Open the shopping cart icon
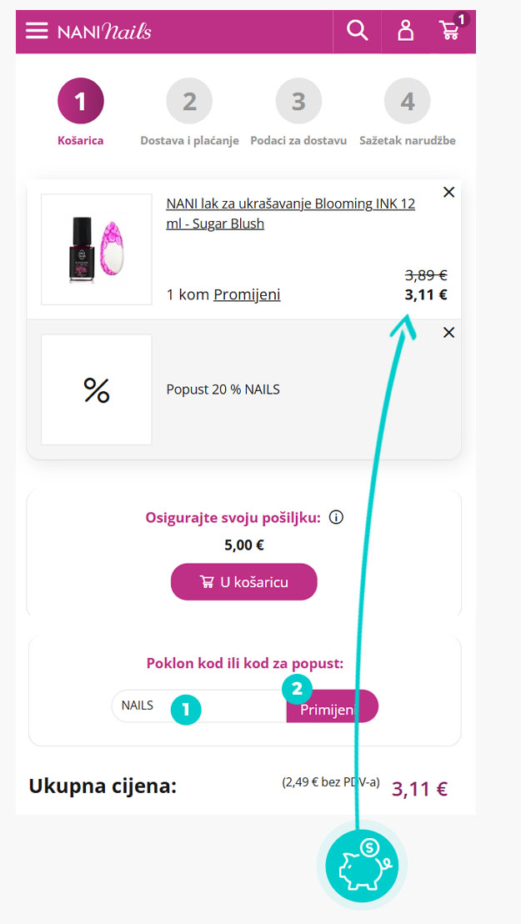 click(450, 31)
